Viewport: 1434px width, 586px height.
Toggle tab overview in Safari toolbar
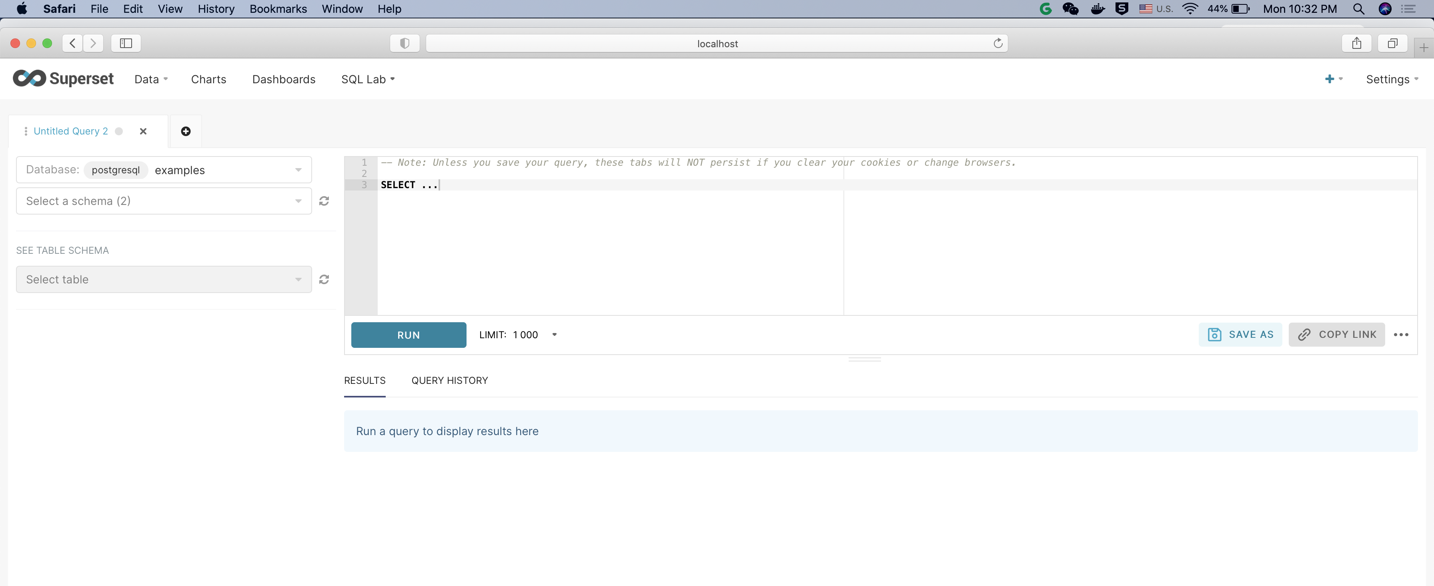point(1393,43)
